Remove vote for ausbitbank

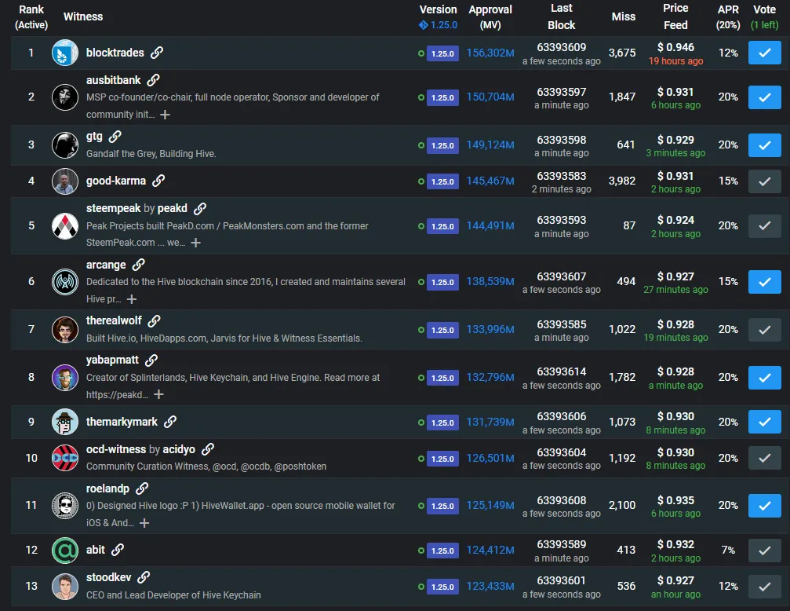pos(764,97)
